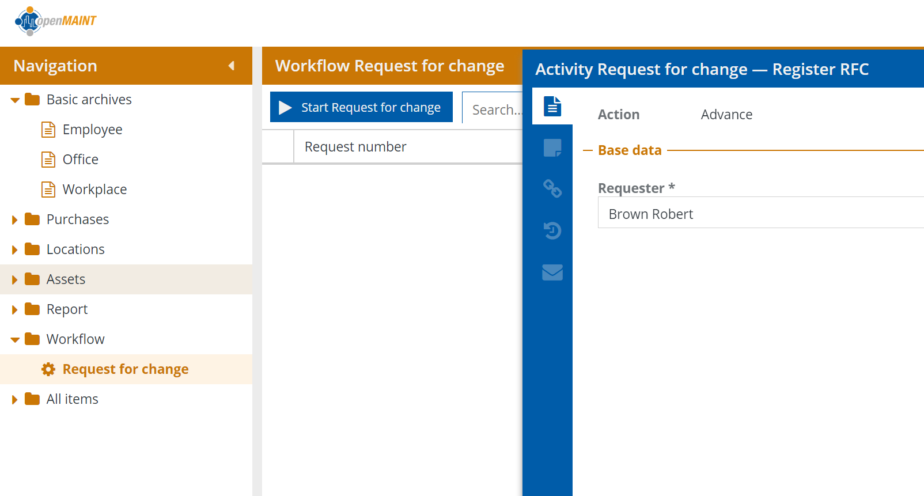Open the Office archive
Screen dimensions: 924x496
point(81,160)
